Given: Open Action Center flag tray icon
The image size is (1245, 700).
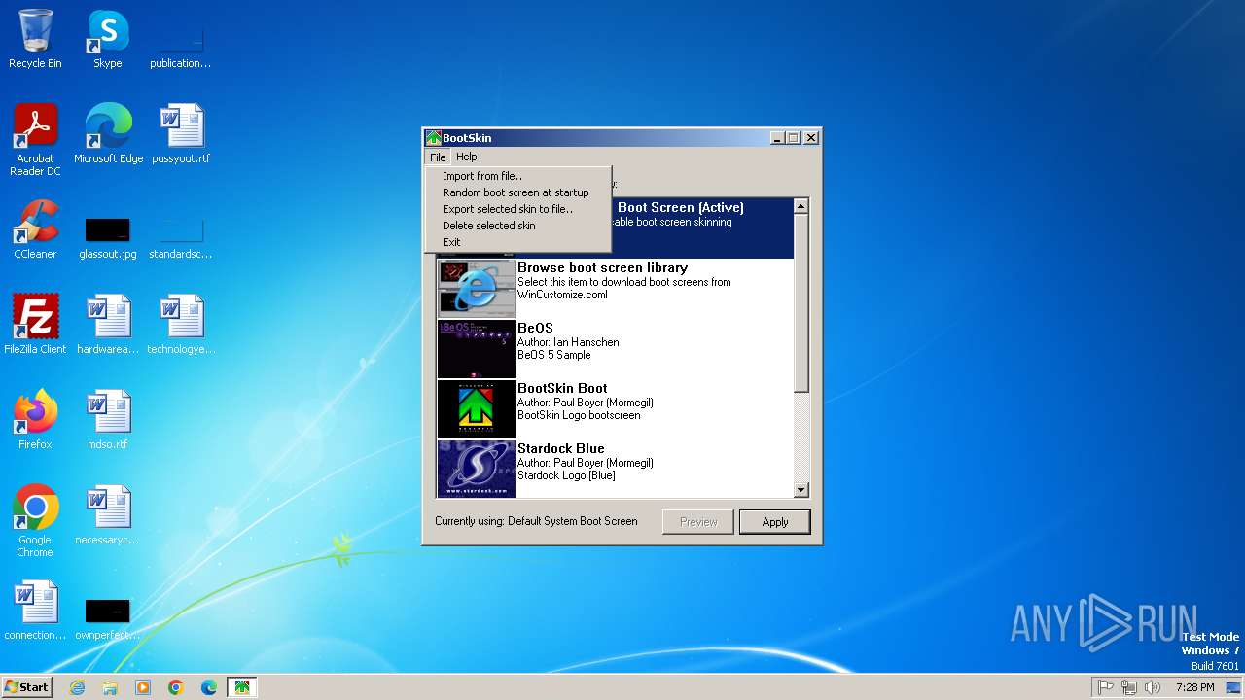Looking at the screenshot, I should click(1106, 687).
